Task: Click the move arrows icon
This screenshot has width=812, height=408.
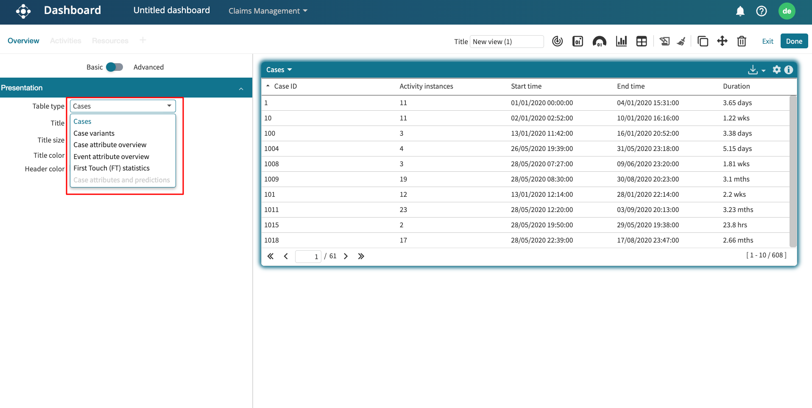Action: point(722,41)
